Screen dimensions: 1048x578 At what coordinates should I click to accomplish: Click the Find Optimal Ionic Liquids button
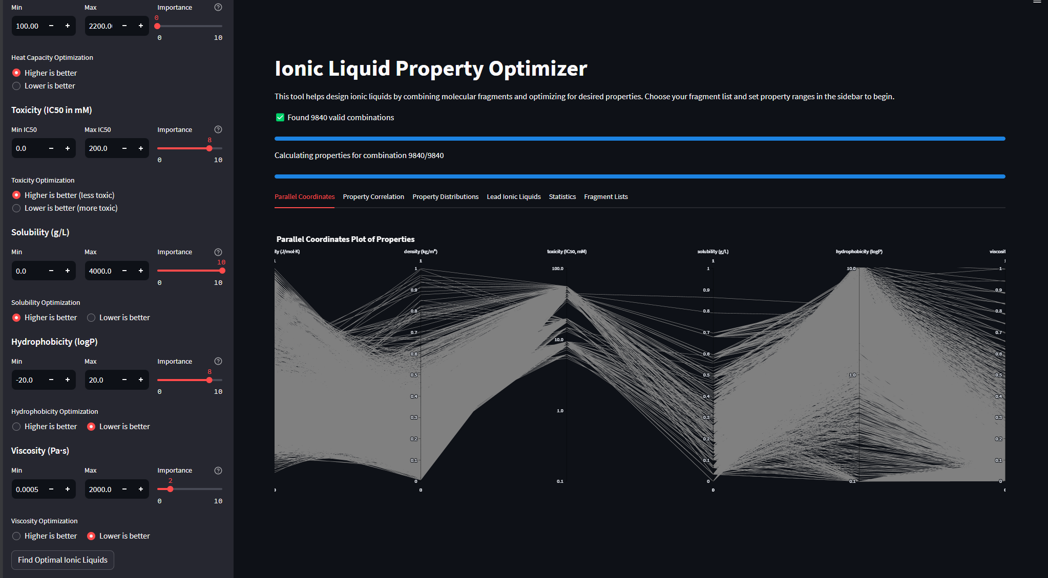pyautogui.click(x=62, y=560)
